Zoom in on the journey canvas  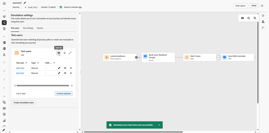tap(255, 18)
